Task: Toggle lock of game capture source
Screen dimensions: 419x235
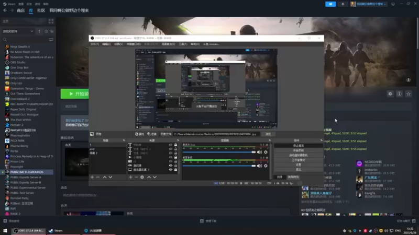Action: pos(175,166)
